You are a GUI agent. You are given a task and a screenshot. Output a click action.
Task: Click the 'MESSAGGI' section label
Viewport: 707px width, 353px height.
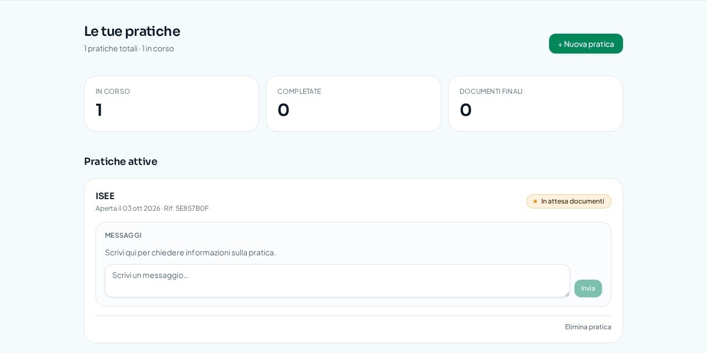point(123,236)
